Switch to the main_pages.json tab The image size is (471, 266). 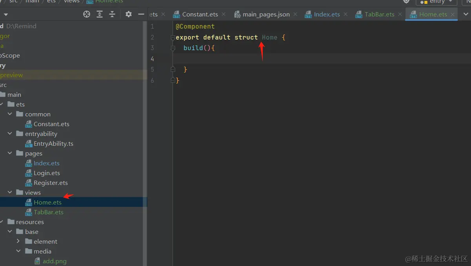pos(266,14)
